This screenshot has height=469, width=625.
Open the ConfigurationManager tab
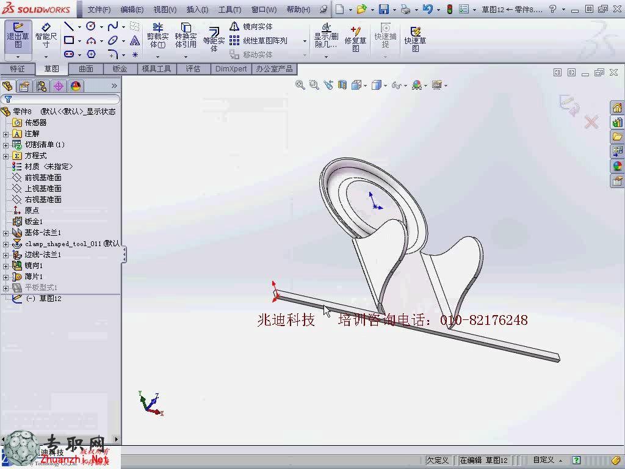(x=42, y=85)
